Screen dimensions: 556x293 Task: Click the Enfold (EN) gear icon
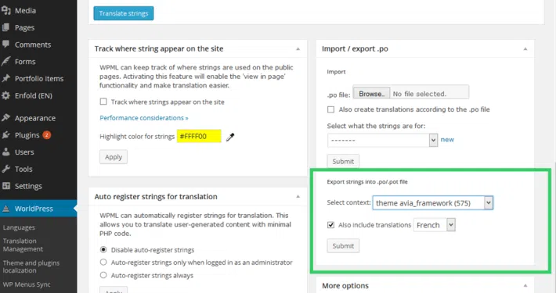click(x=5, y=95)
